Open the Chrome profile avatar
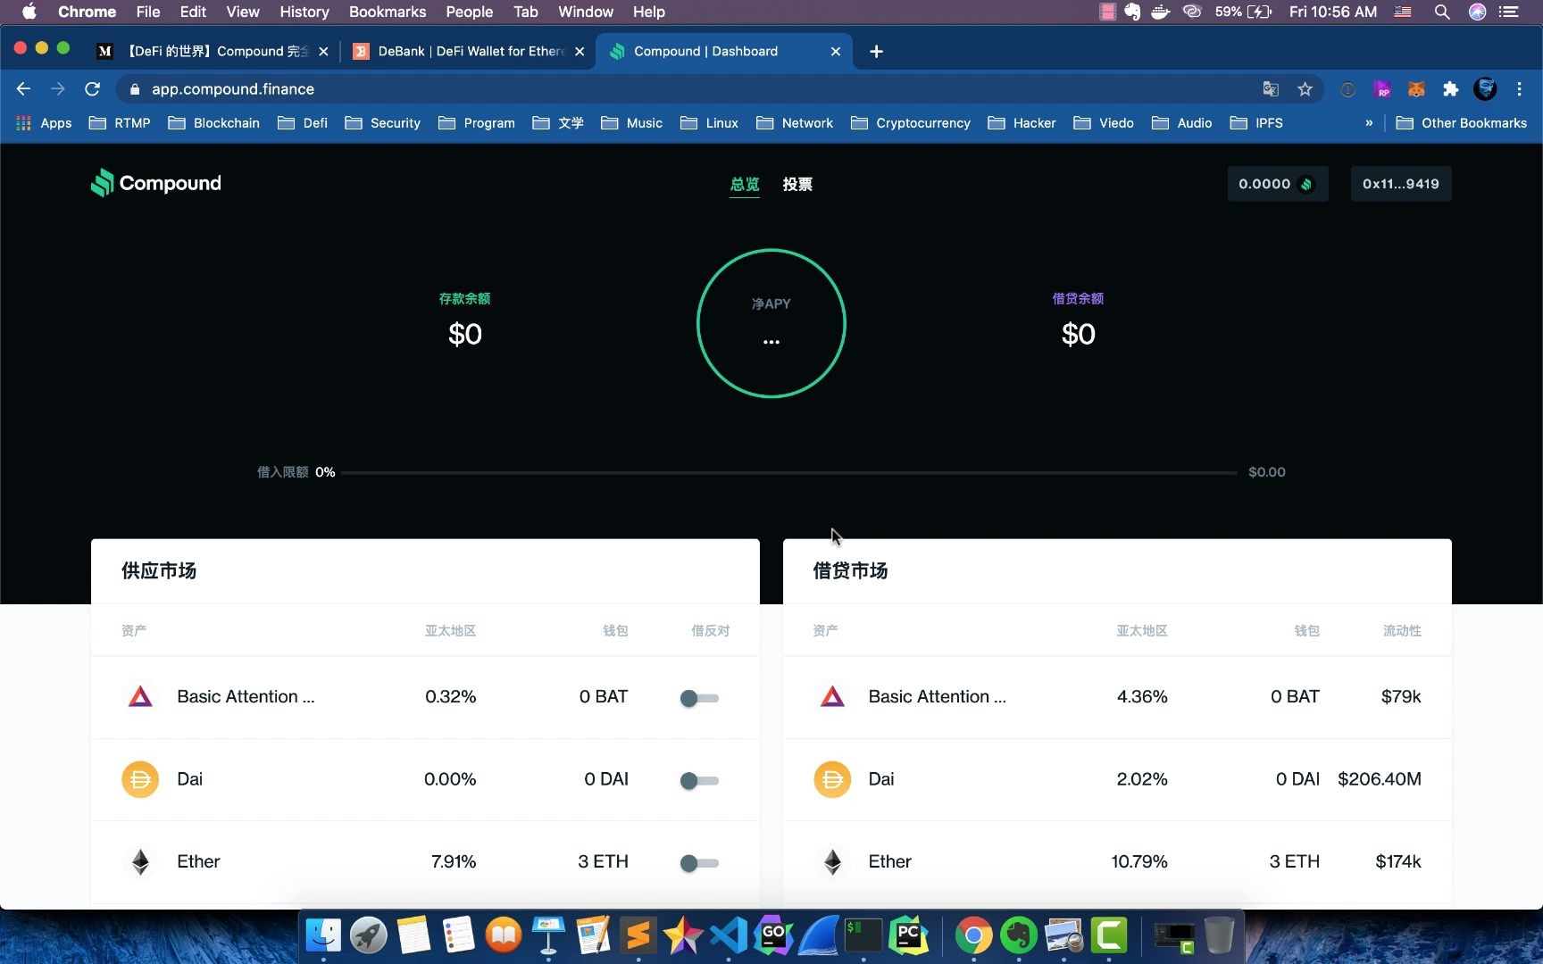 [1485, 89]
